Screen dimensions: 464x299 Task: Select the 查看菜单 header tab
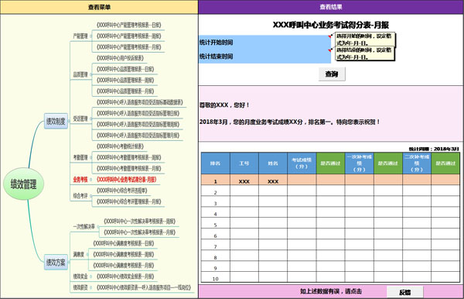(x=99, y=7)
